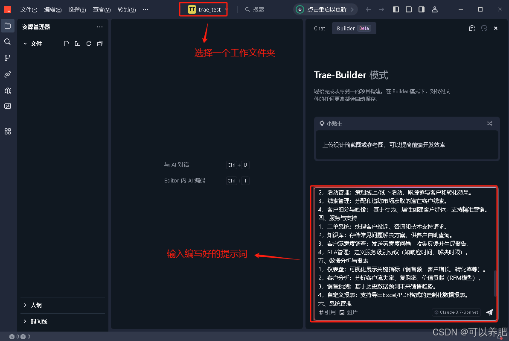
Task: Open chat history clock icon
Action: [484, 28]
